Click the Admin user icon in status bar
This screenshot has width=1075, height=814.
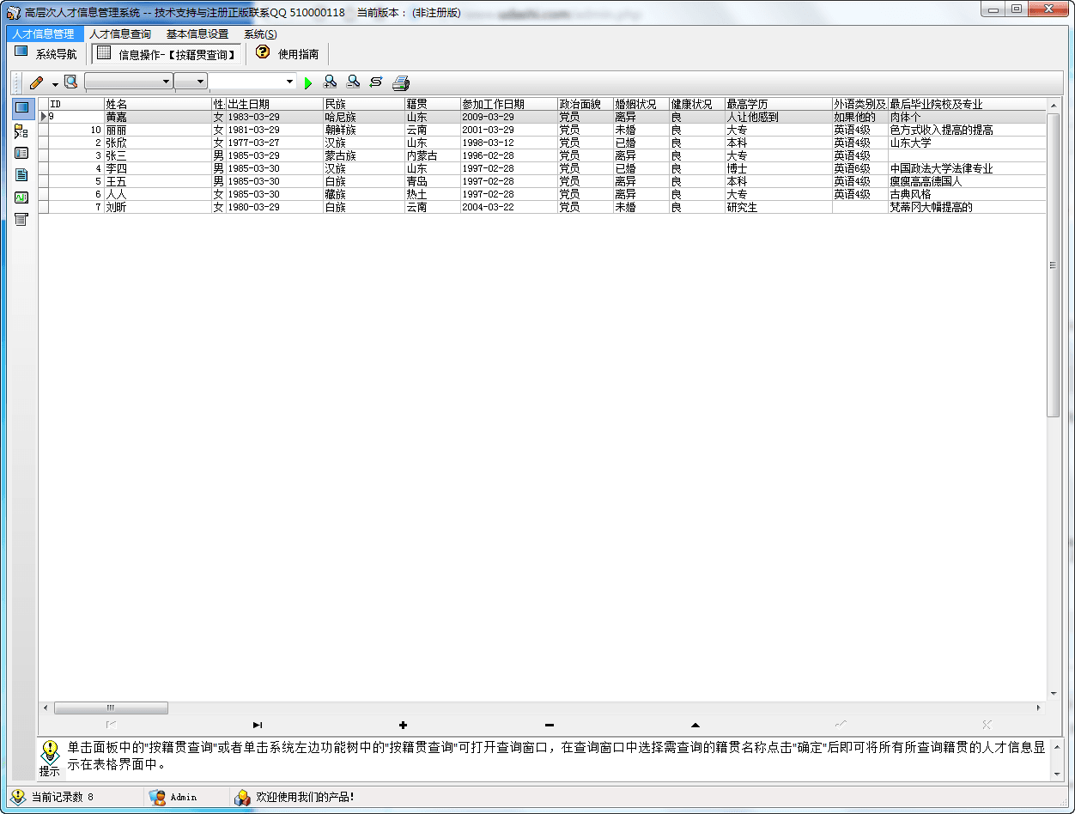coord(157,797)
